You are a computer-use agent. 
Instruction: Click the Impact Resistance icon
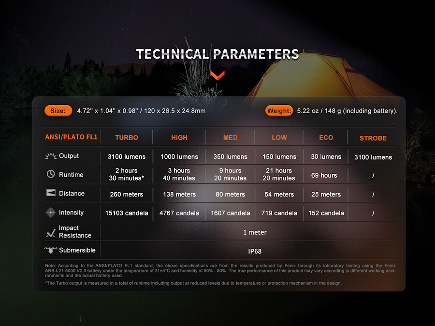pos(50,232)
